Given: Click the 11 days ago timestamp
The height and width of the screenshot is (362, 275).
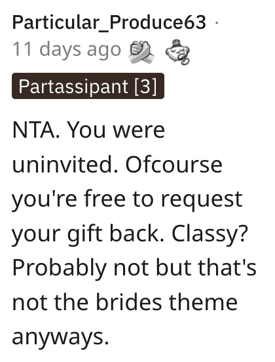Looking at the screenshot, I should (x=67, y=49).
